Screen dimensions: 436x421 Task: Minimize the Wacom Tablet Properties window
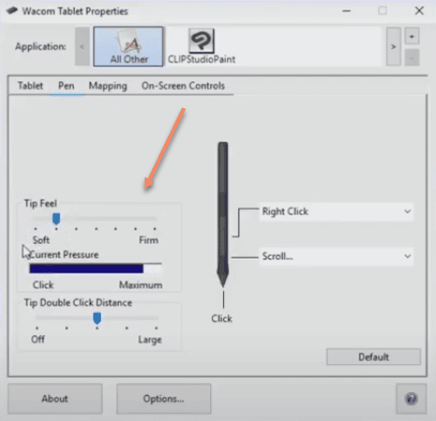pyautogui.click(x=346, y=11)
